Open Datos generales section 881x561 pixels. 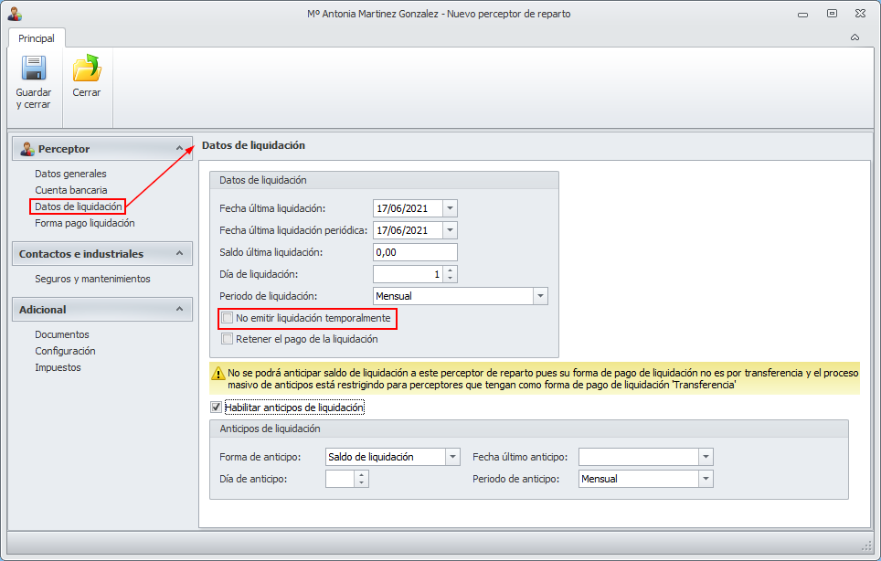[x=70, y=174]
